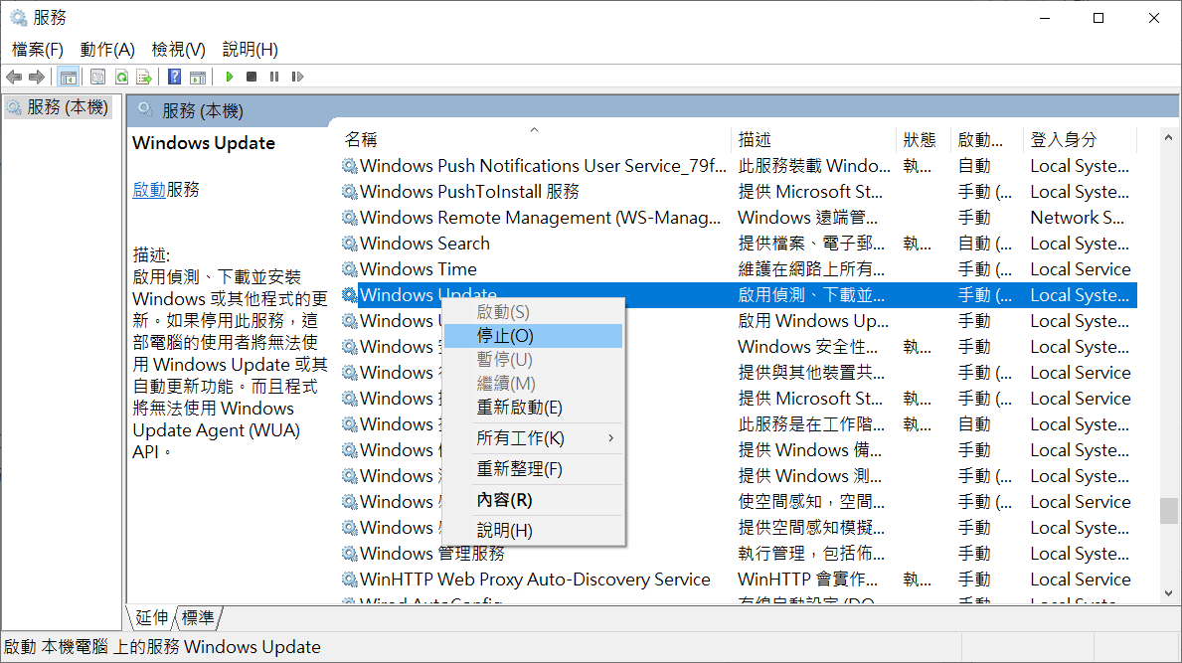This screenshot has width=1182, height=663.
Task: Select Windows Time service name
Action: pyautogui.click(x=419, y=269)
